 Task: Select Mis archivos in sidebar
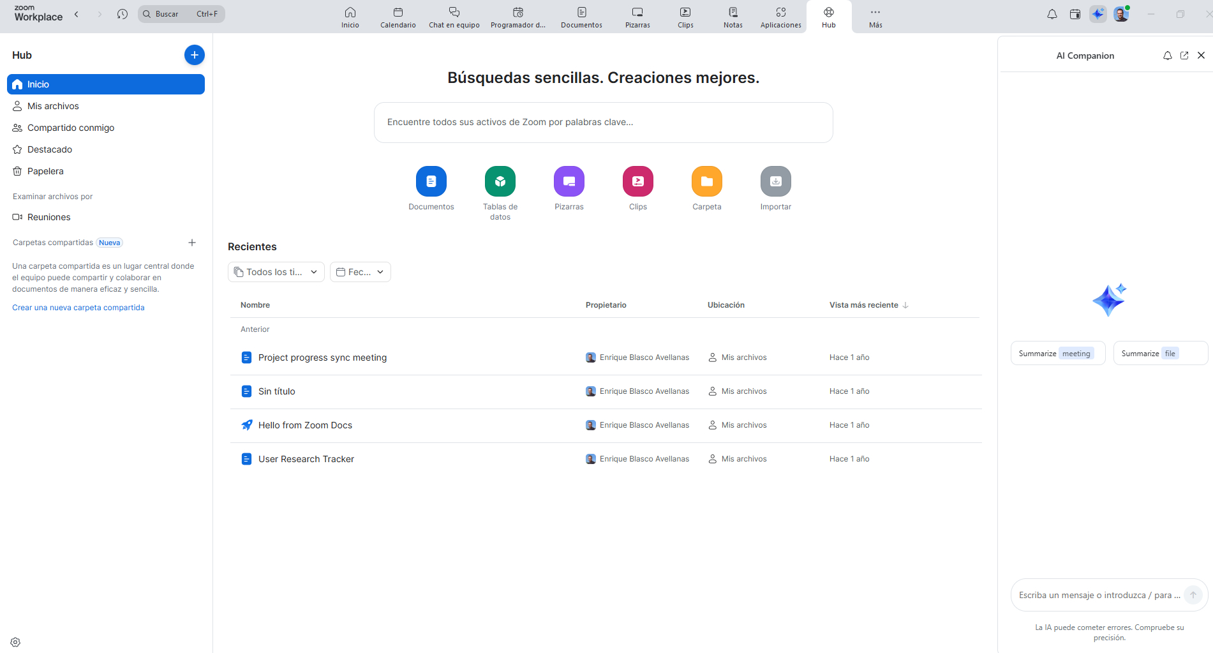click(53, 106)
